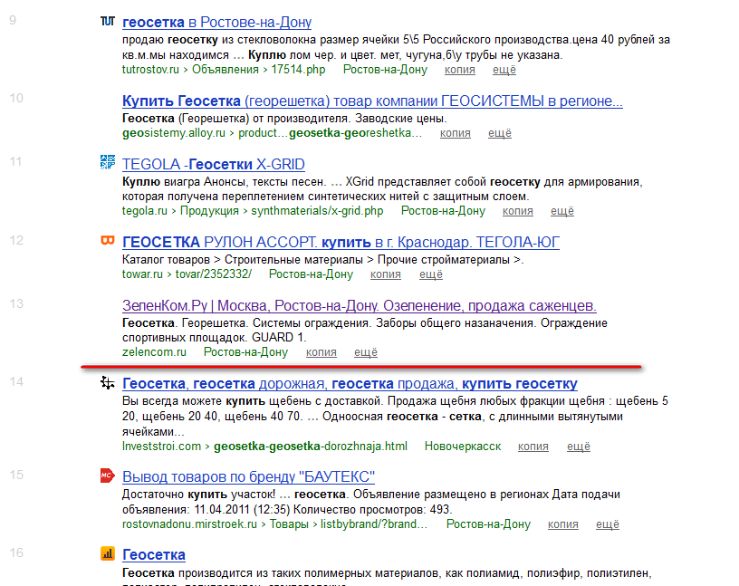Image resolution: width=739 pixels, height=586 pixels.
Task: Click the red mirstroek MC favicon
Action: tap(108, 476)
